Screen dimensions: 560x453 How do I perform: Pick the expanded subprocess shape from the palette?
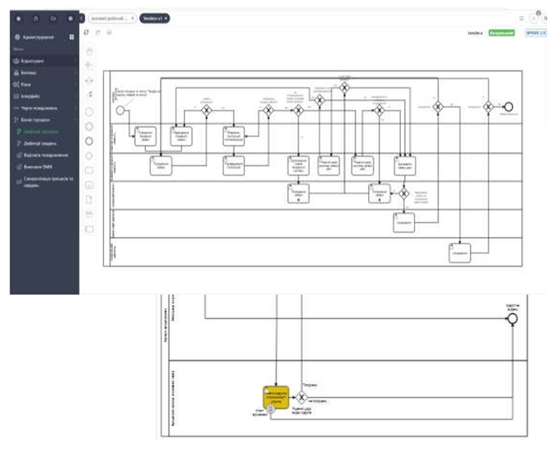(89, 185)
